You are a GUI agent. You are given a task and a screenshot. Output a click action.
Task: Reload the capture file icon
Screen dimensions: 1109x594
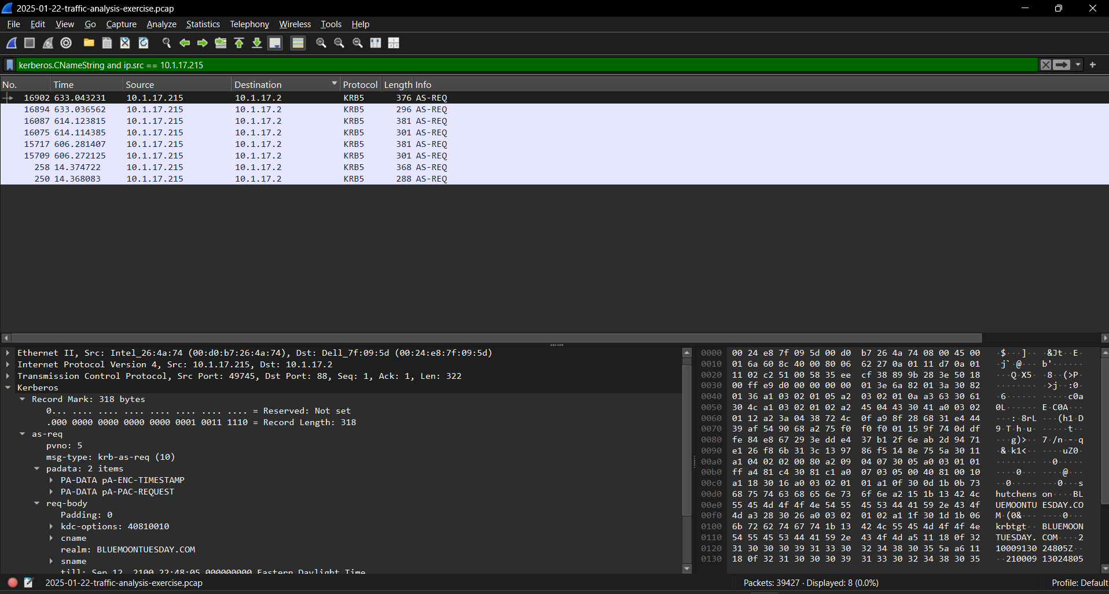pos(144,43)
